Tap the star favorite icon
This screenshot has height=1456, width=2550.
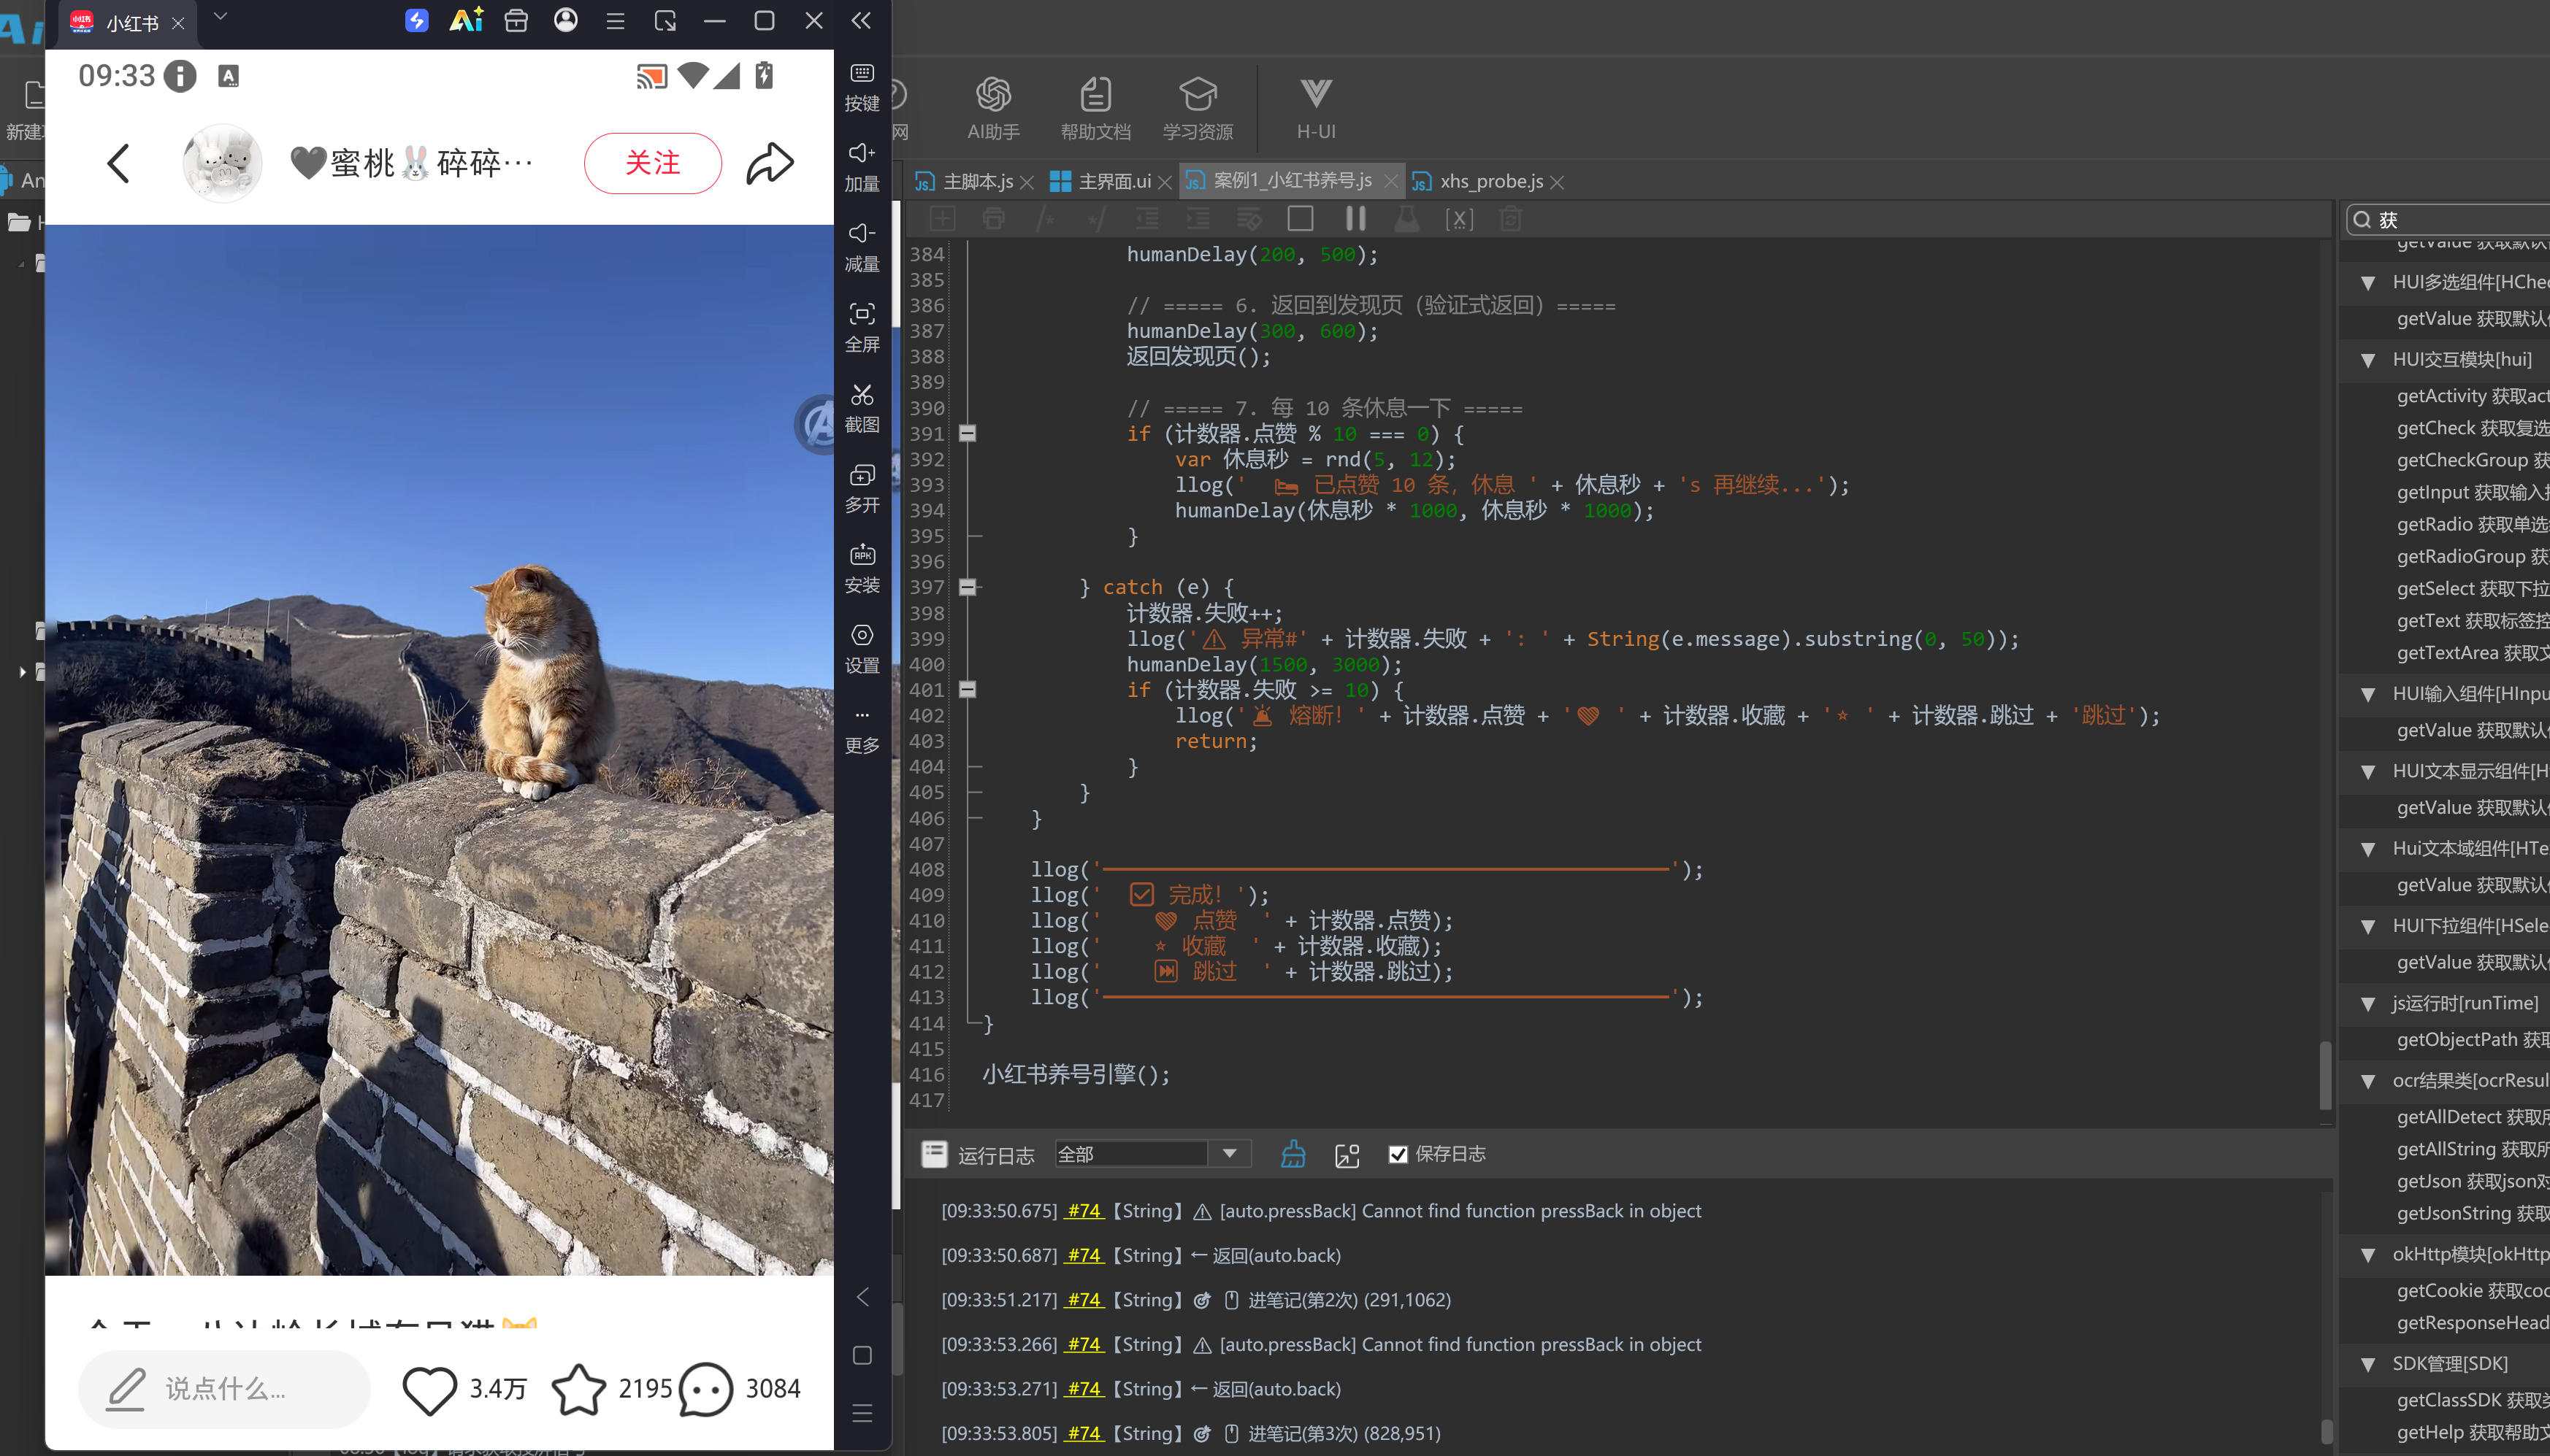579,1389
